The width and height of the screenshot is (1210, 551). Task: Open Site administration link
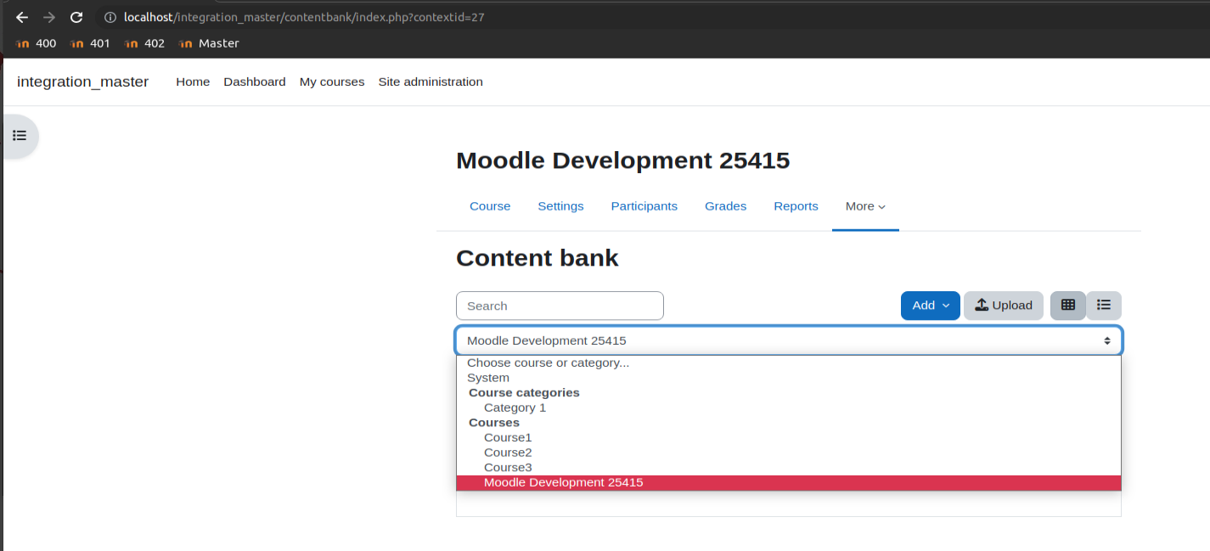click(x=431, y=82)
